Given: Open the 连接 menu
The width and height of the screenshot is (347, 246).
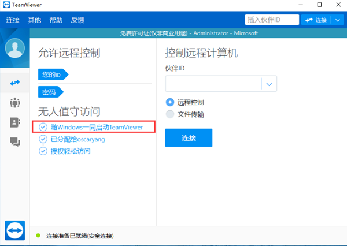Looking at the screenshot, I should pos(13,20).
